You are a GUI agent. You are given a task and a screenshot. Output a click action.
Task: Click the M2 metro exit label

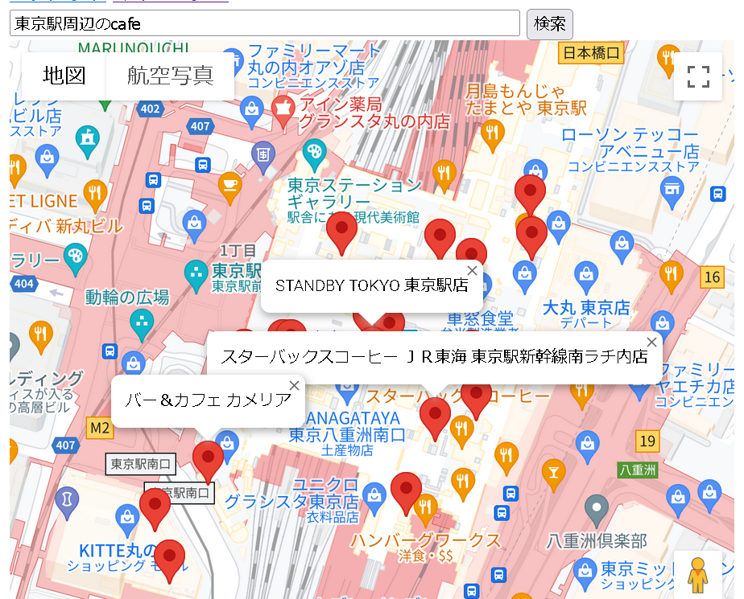pos(100,428)
